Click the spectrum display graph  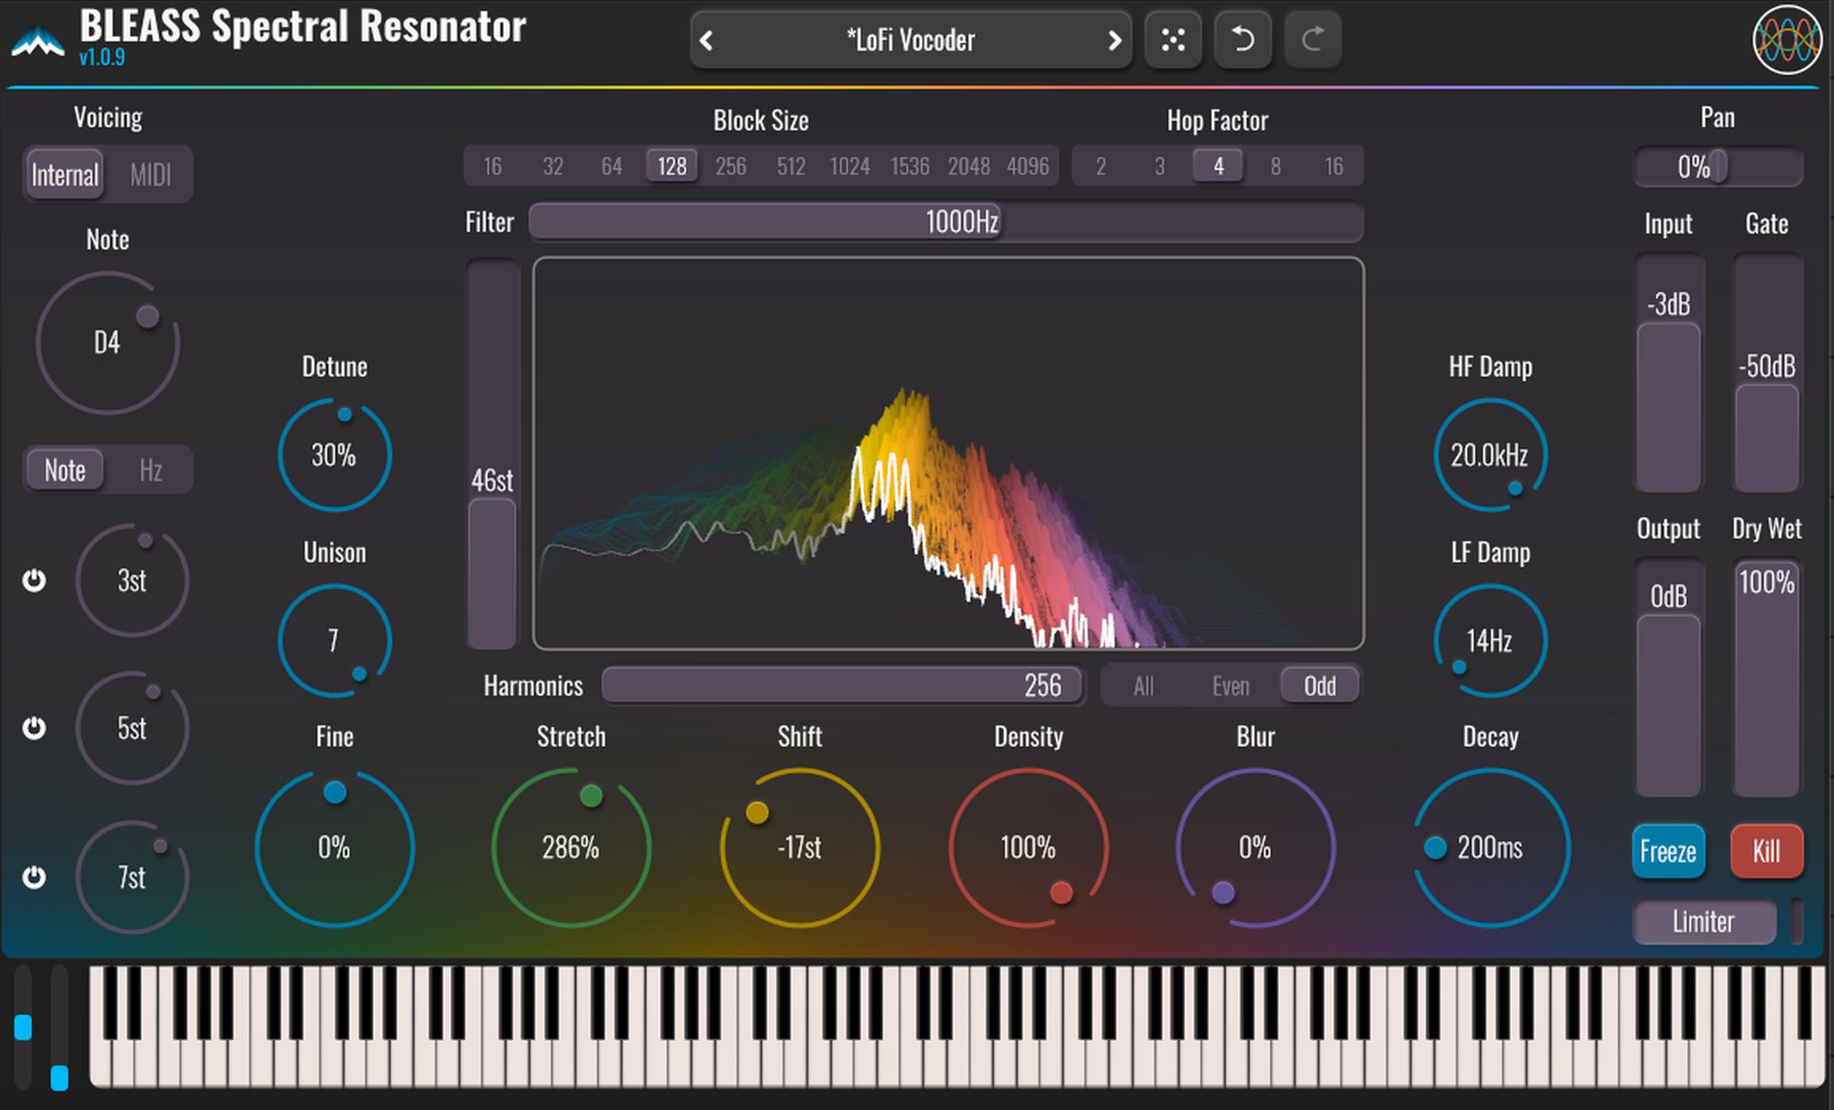coord(948,453)
